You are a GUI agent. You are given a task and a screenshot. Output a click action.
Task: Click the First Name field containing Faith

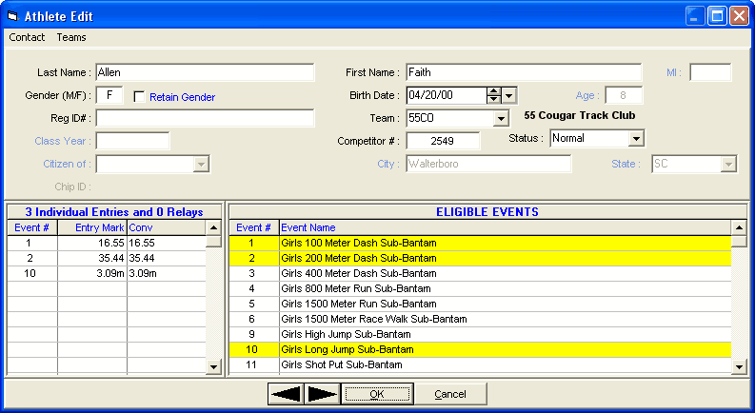click(524, 72)
